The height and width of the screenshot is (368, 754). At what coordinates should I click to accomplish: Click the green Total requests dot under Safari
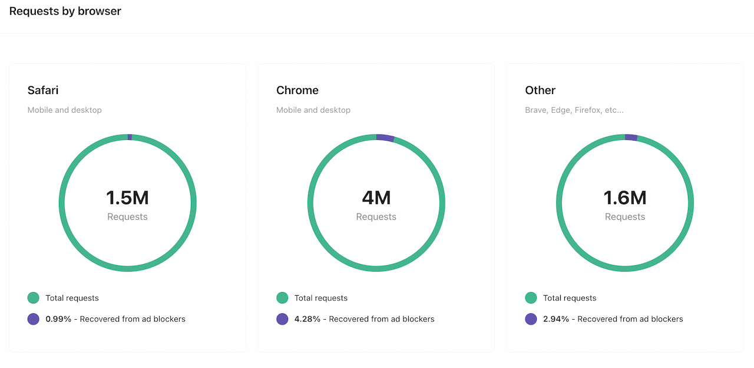pos(33,298)
